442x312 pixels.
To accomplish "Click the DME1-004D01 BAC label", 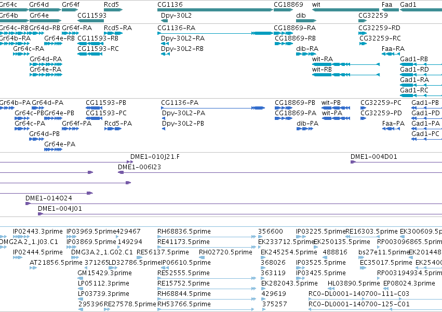I will (x=374, y=156).
